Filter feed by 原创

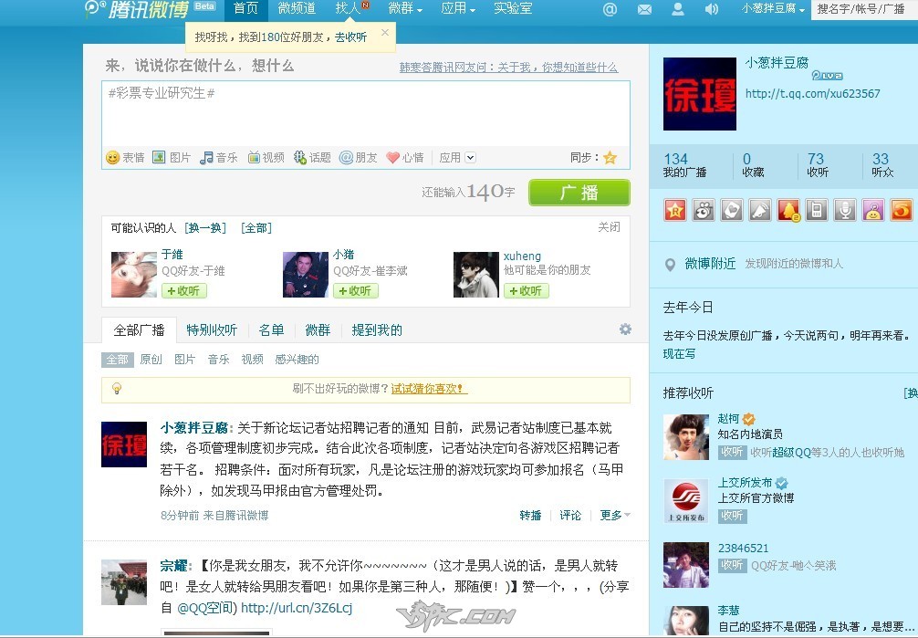(x=151, y=359)
